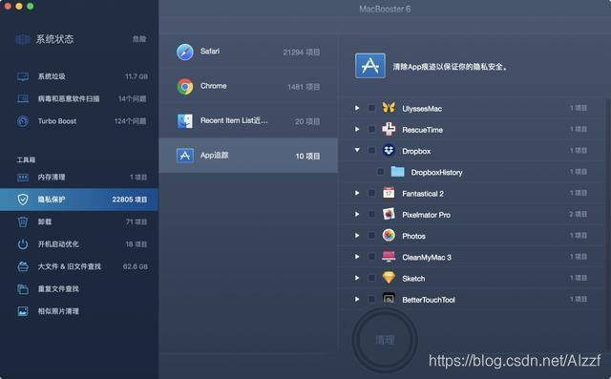Click the Safari compass icon

[185, 52]
